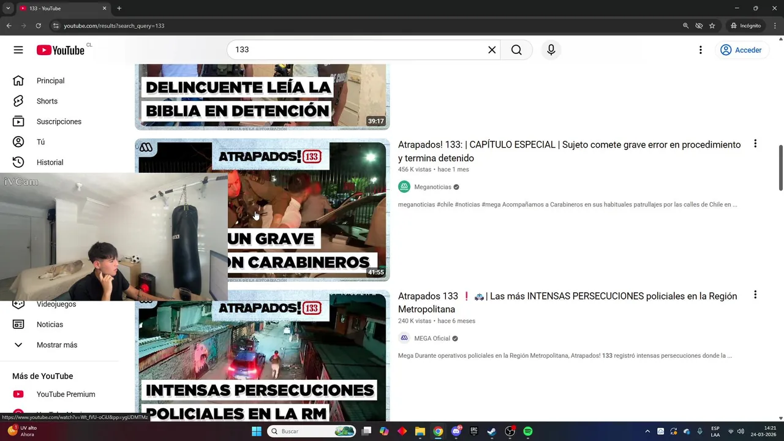The image size is (784, 441).
Task: Open Epic Games Launcher from taskbar
Action: [474, 431]
